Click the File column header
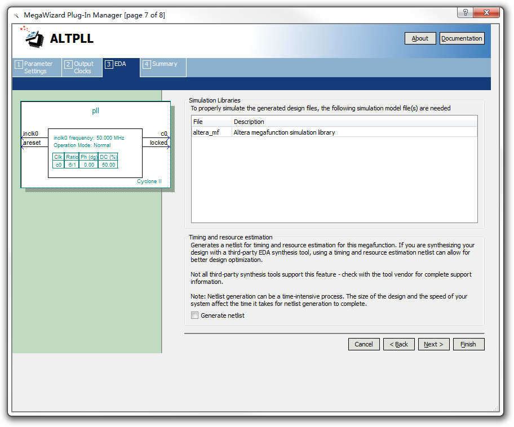514x427 pixels. tap(211, 122)
